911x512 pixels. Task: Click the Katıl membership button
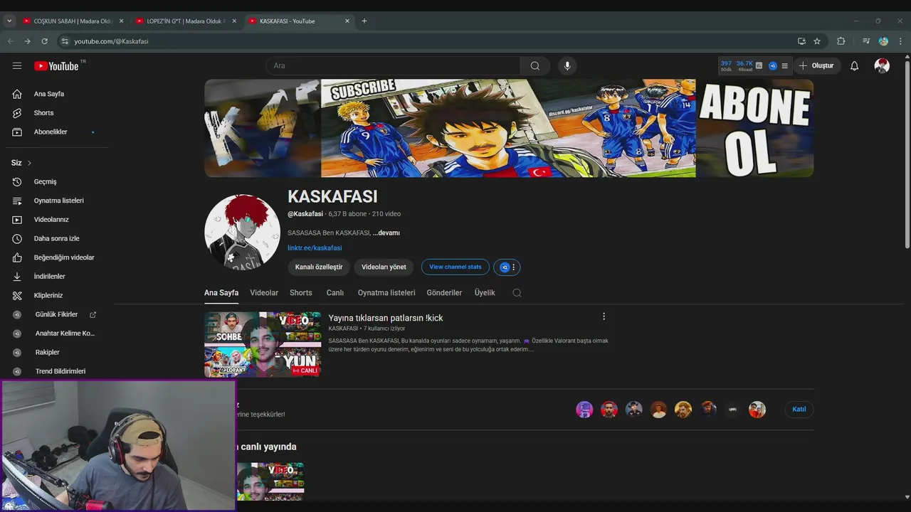click(x=799, y=409)
